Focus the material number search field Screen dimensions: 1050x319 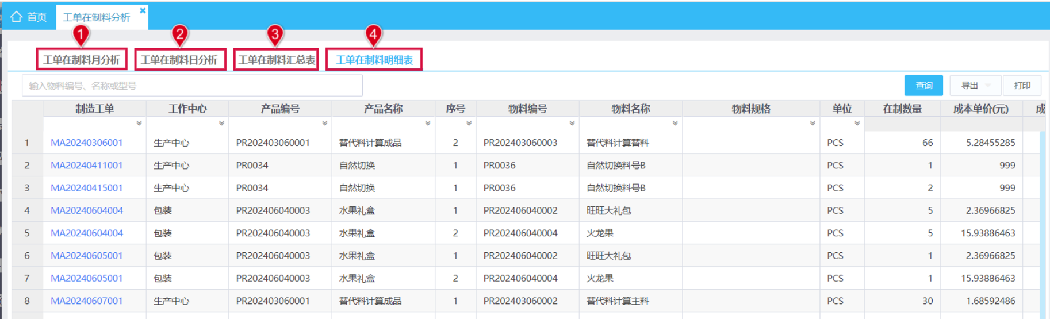192,86
